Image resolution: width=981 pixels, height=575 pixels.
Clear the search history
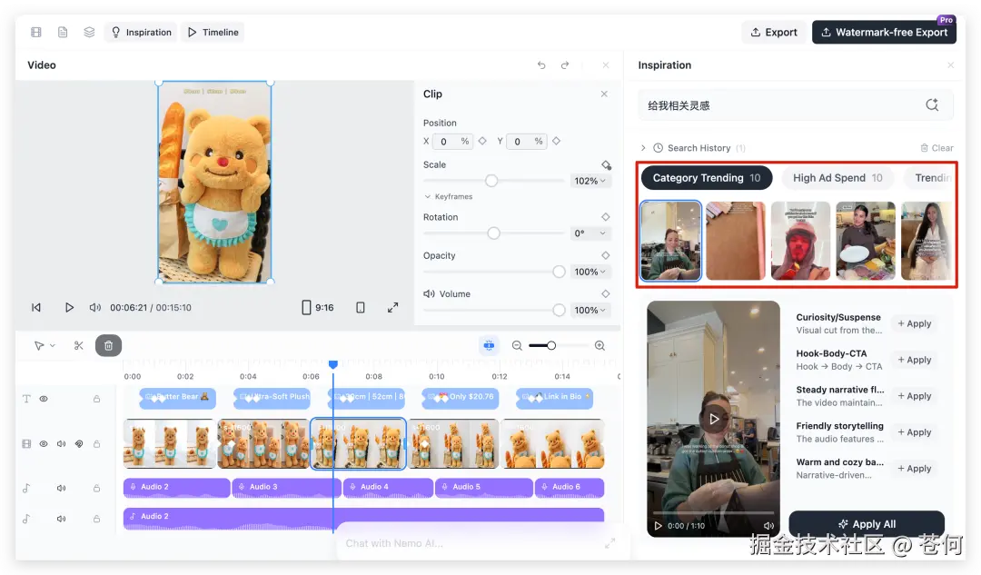tap(936, 148)
